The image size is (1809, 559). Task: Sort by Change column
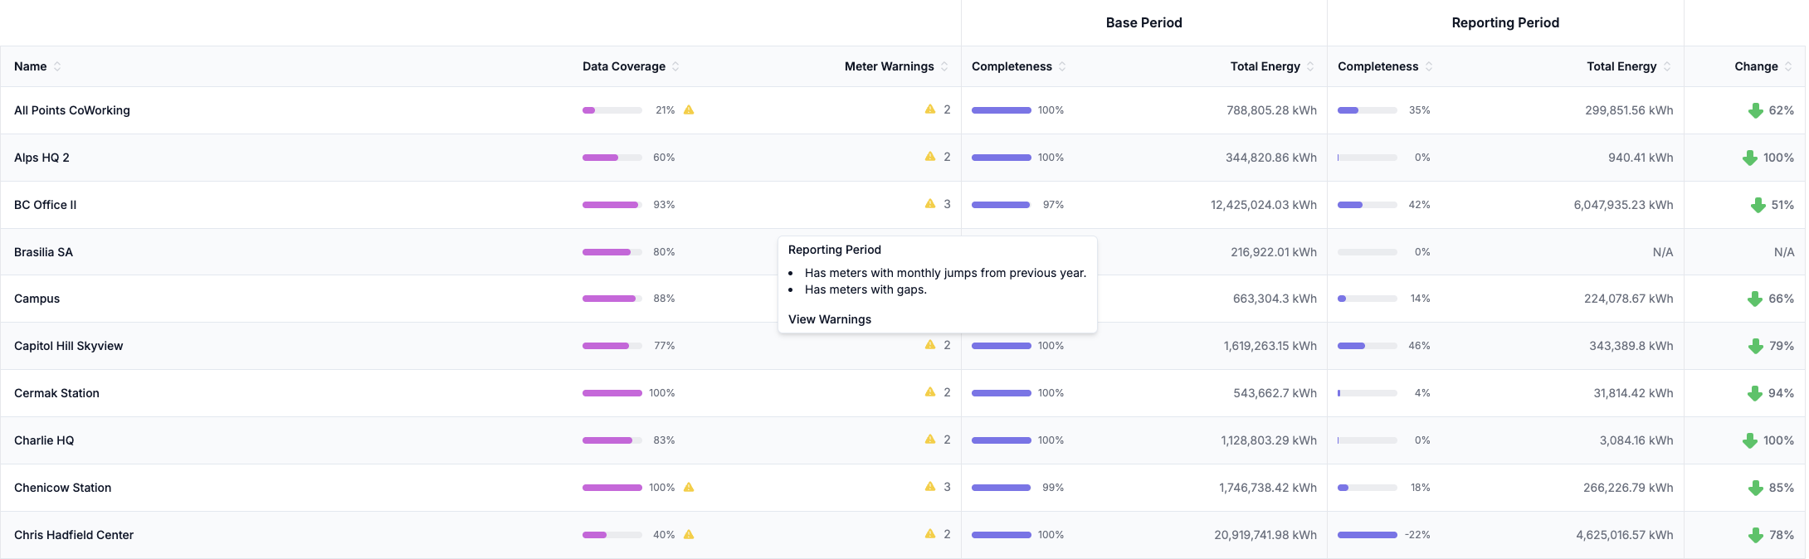1788,66
